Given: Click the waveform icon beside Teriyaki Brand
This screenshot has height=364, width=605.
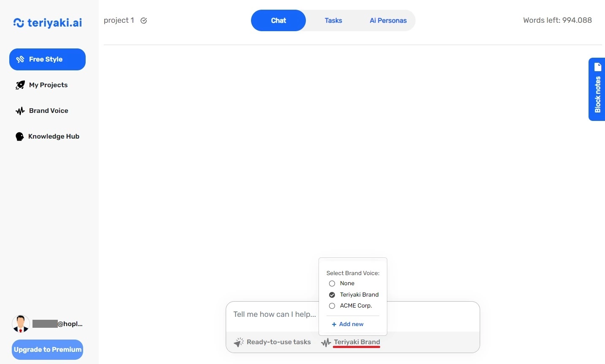Looking at the screenshot, I should [x=326, y=343].
